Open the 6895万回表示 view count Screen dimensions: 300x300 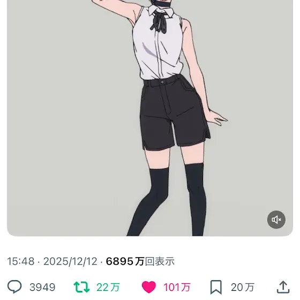pos(140,261)
